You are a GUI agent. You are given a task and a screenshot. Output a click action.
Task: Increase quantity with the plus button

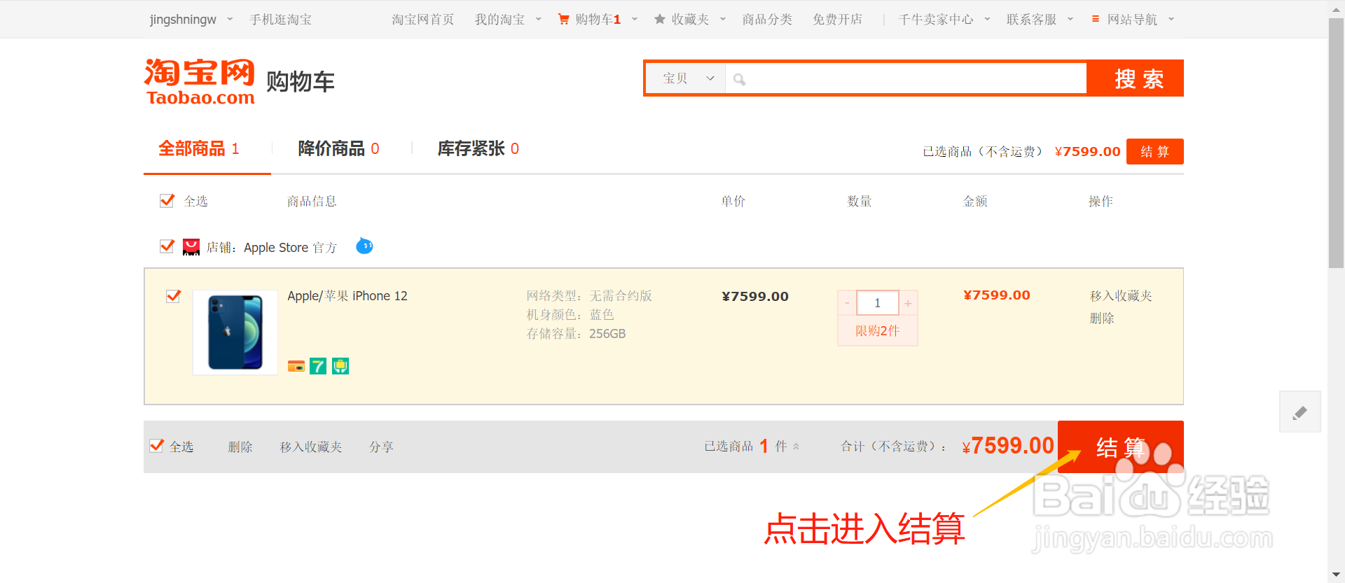click(908, 303)
